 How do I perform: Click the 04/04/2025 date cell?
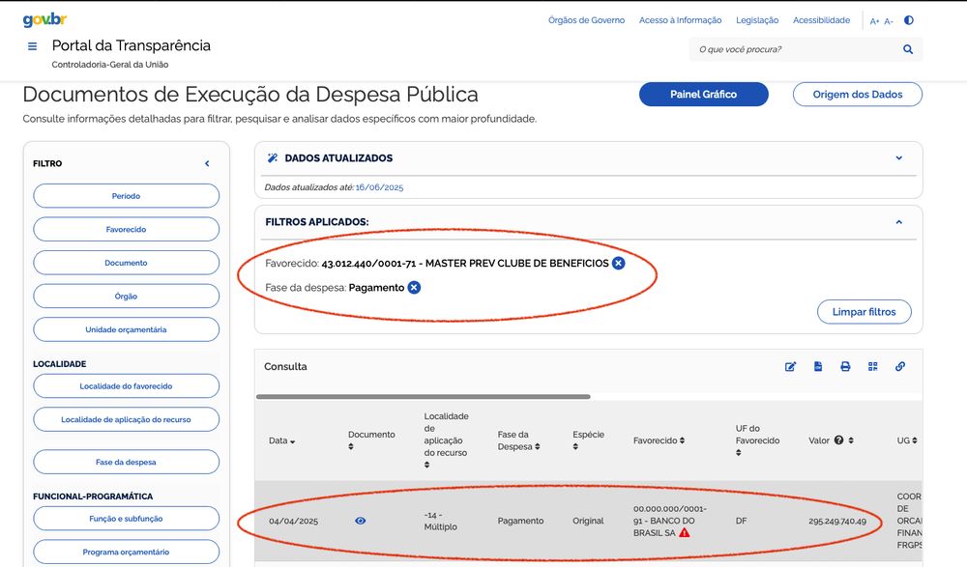point(294,521)
